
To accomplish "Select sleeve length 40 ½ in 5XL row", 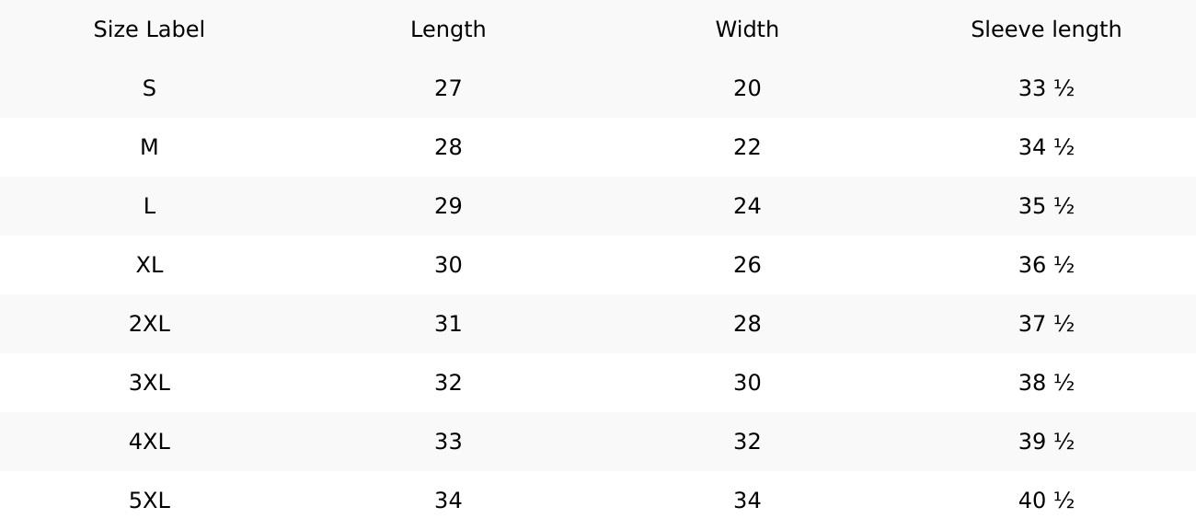I will (x=1046, y=501).
